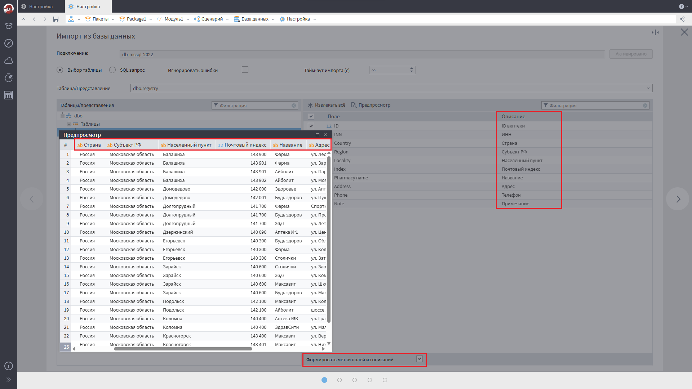Viewport: 692px width, 389px height.
Task: Click the preview horizontal scrollbar
Action: tap(183, 349)
